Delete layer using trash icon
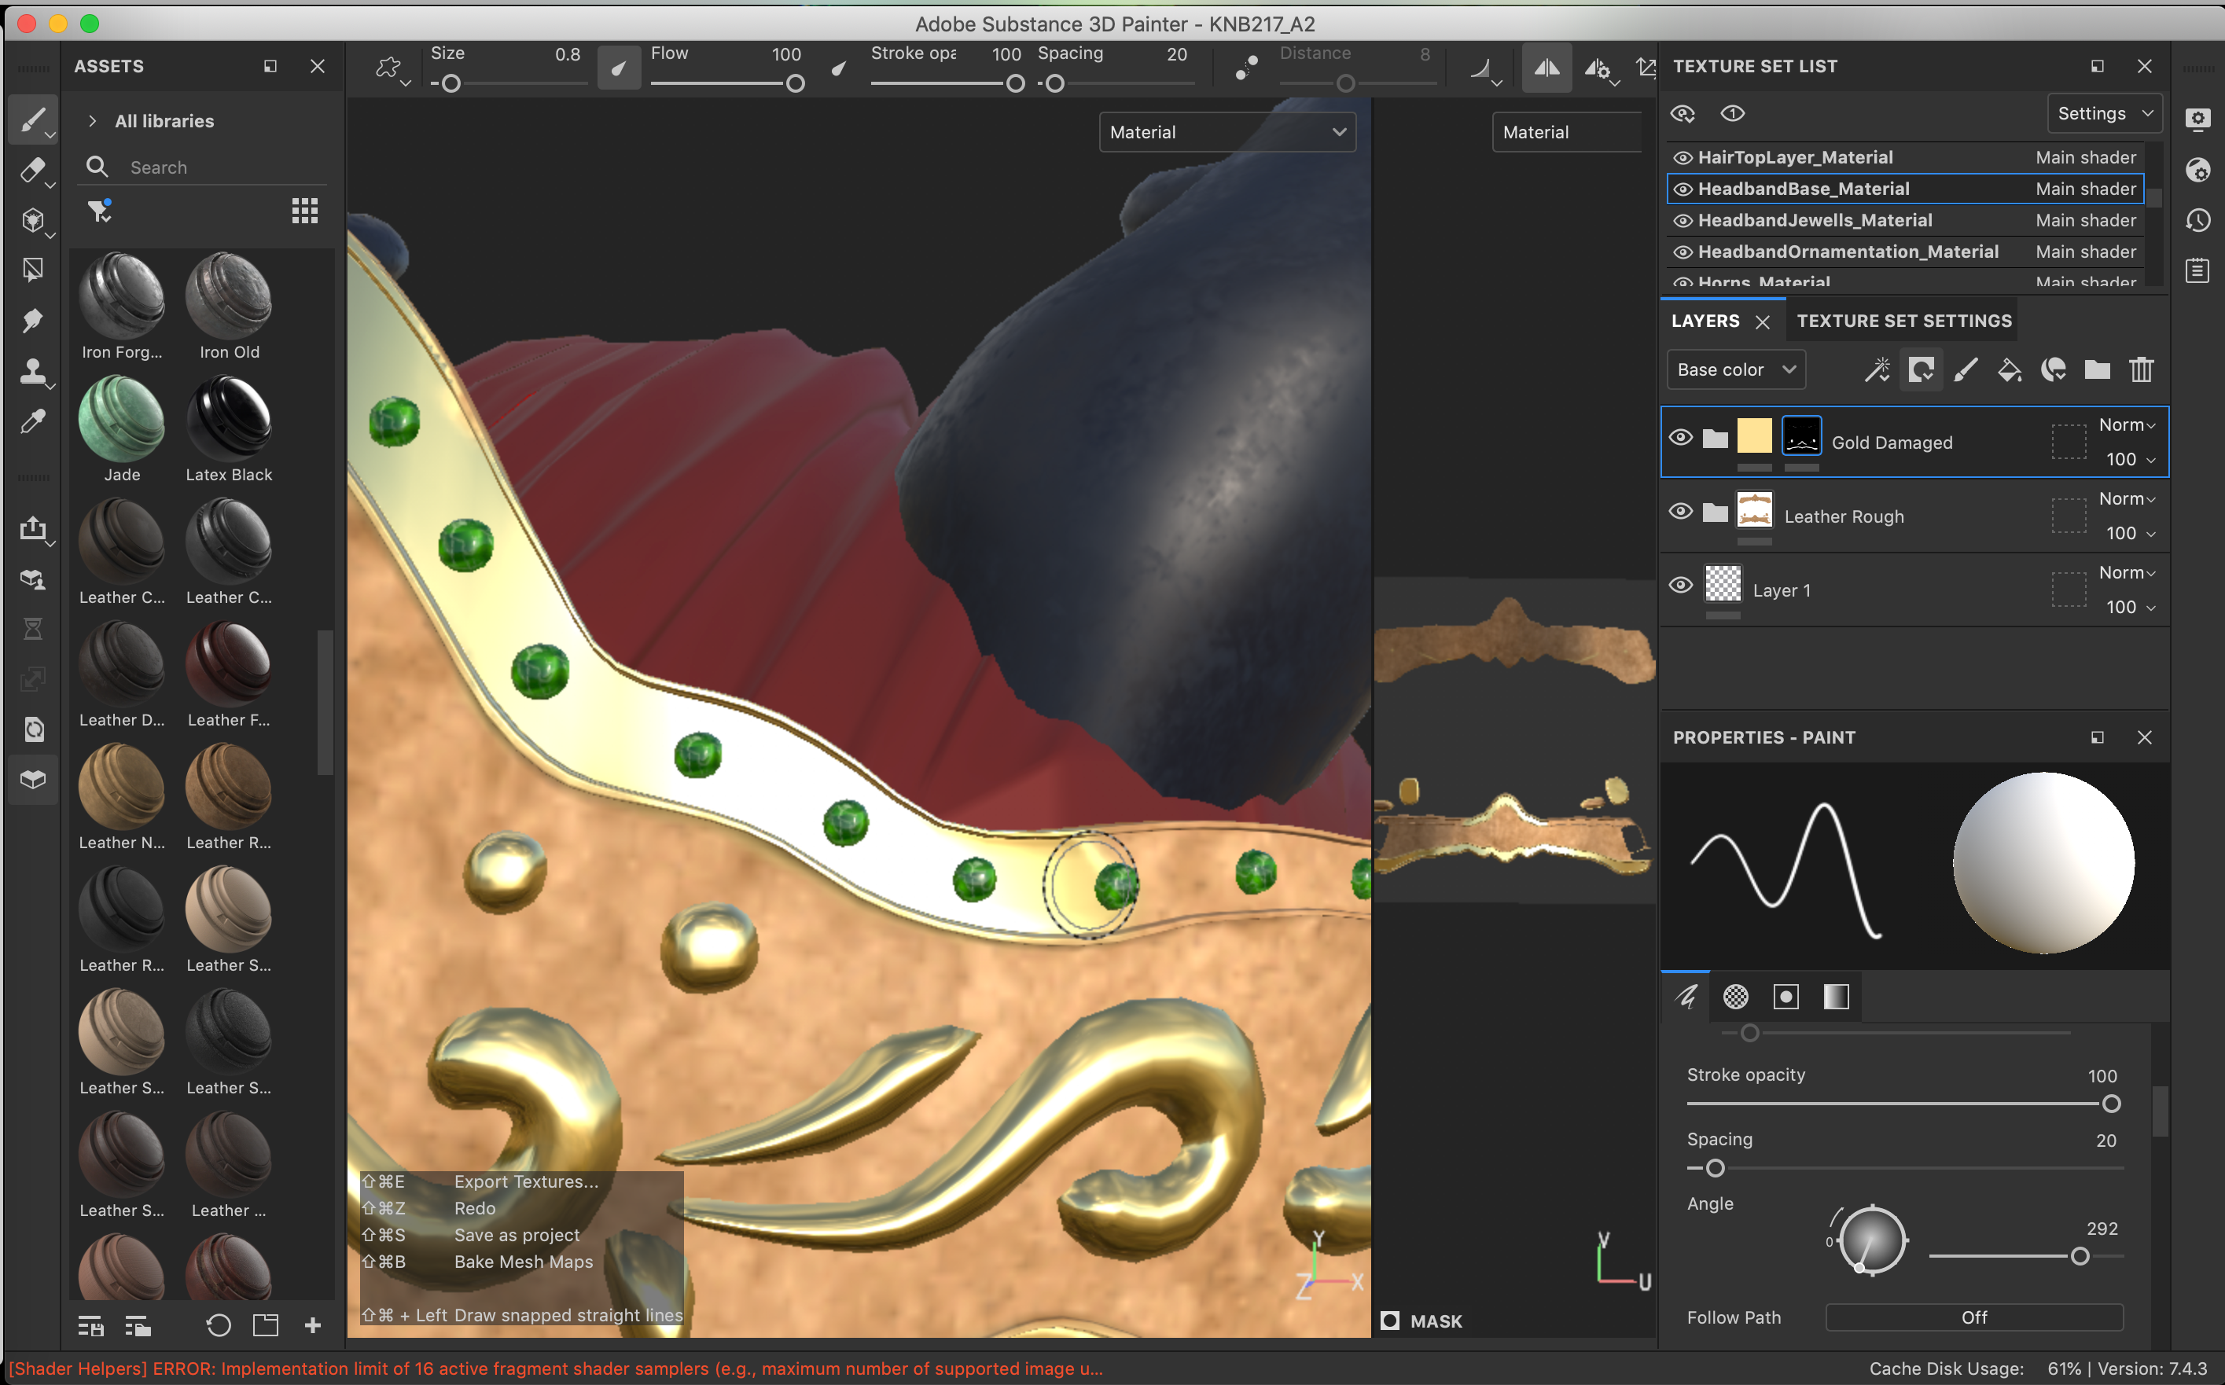Image resolution: width=2225 pixels, height=1385 pixels. (2141, 370)
